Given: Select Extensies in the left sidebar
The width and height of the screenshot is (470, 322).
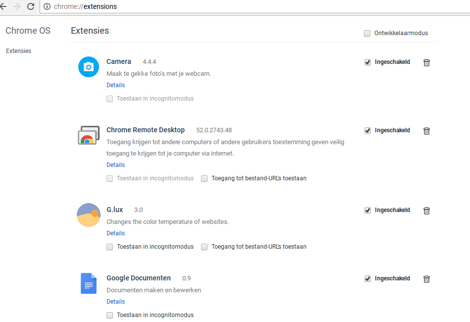Looking at the screenshot, I should pos(18,51).
